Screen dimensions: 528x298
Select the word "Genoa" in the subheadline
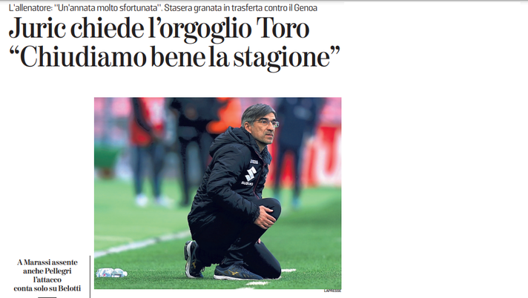(x=305, y=7)
